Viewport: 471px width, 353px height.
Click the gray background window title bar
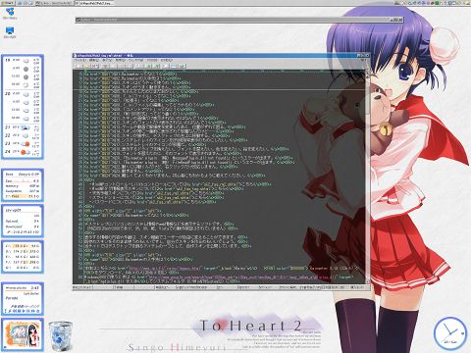pos(239,20)
